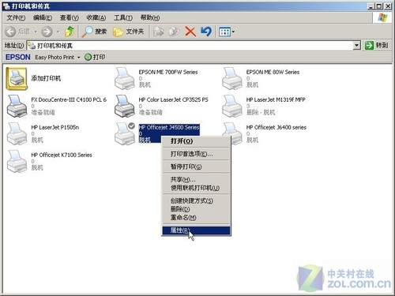Open the Forward history dropdown arrow

click(x=58, y=32)
